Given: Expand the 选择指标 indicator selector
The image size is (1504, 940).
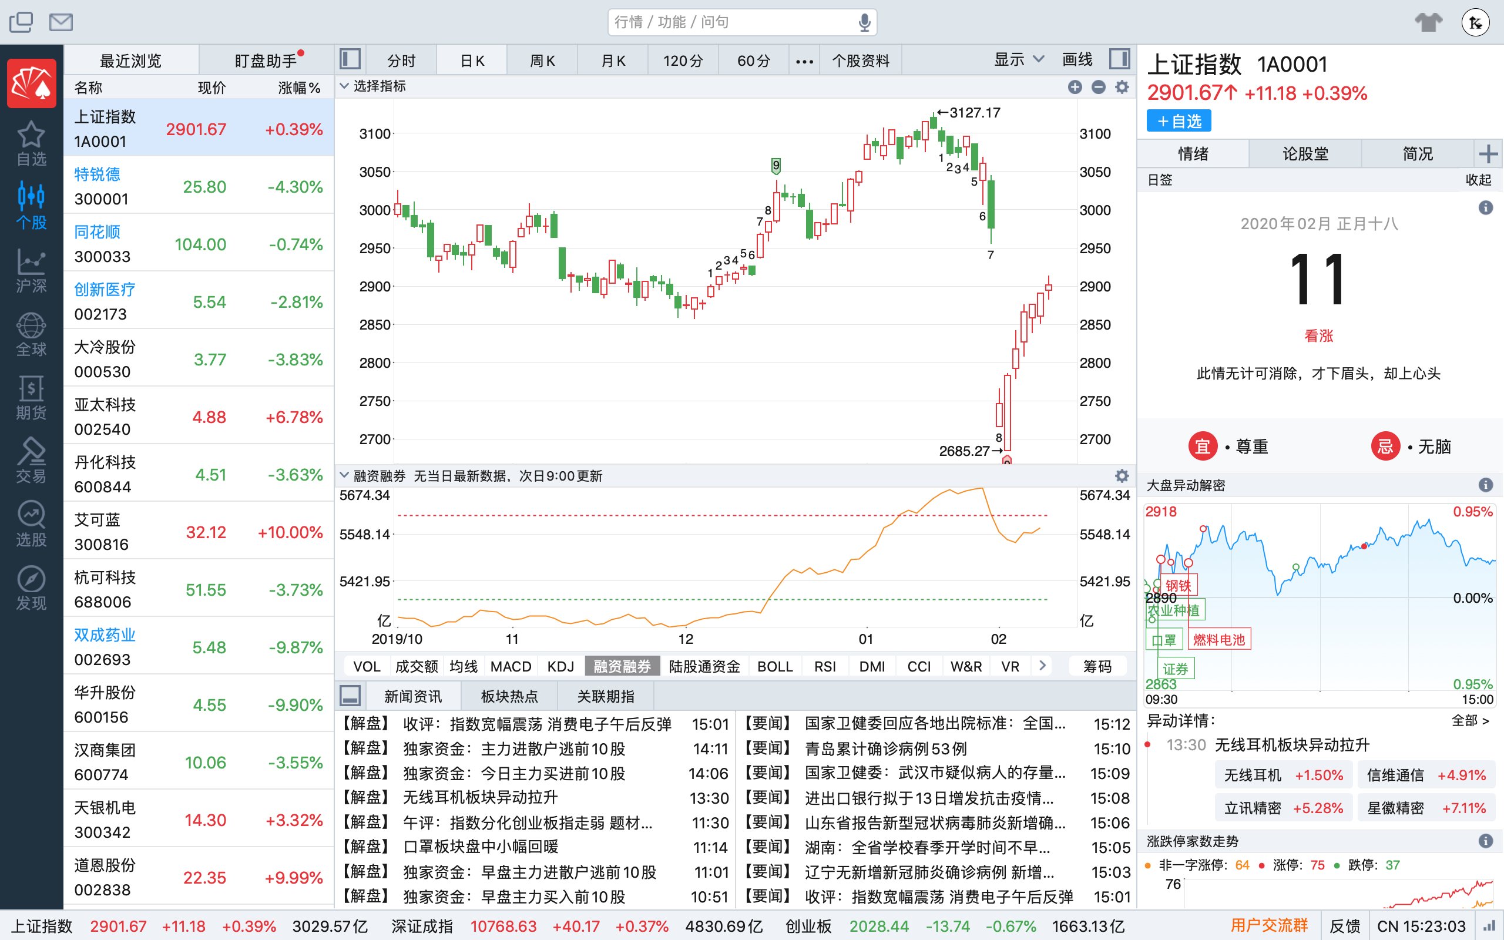Looking at the screenshot, I should [x=372, y=86].
